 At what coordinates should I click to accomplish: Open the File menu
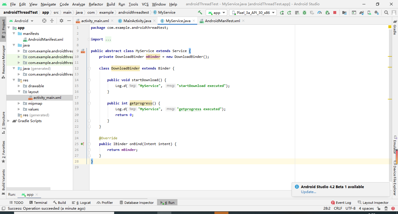coord(13,4)
